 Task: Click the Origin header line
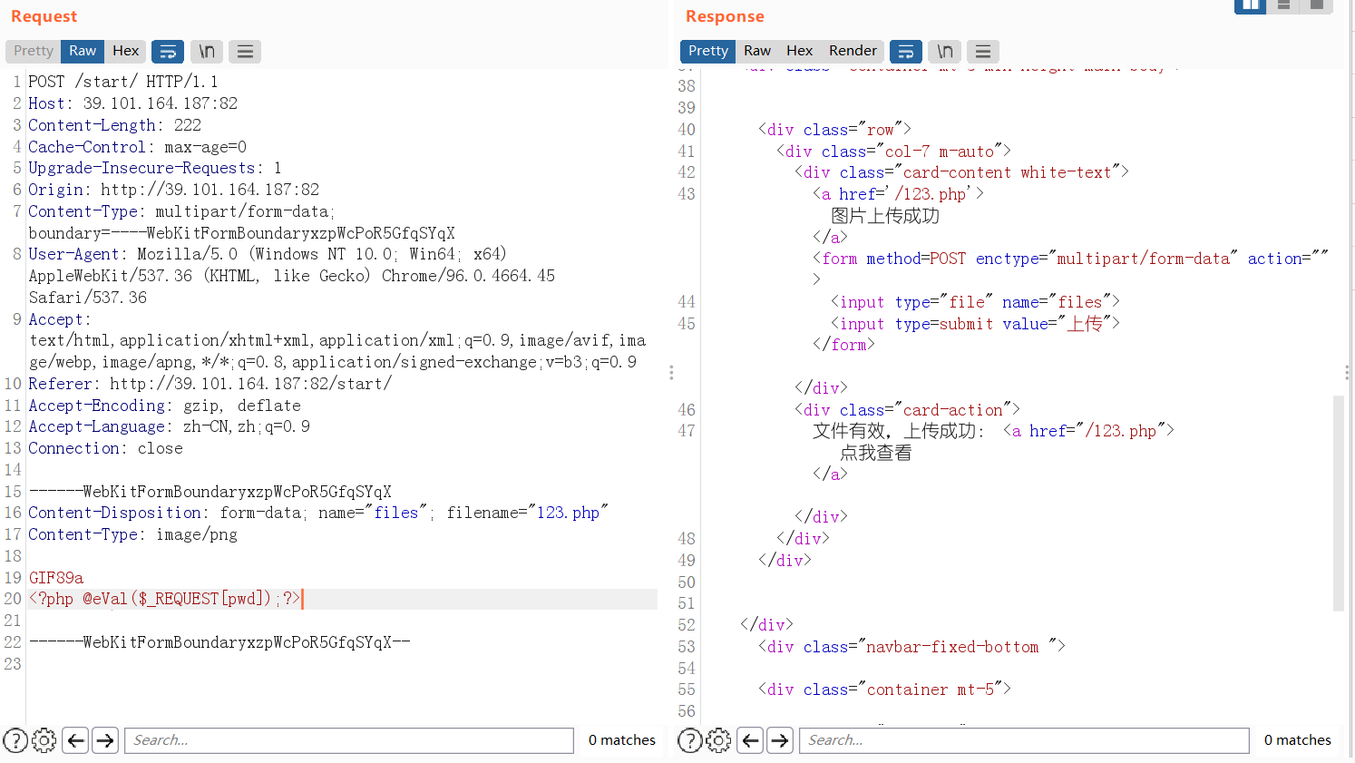coord(174,190)
